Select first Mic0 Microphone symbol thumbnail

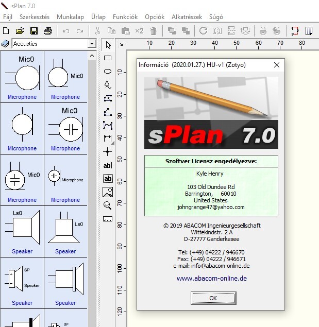pos(22,77)
